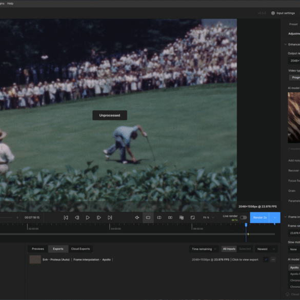Screen dimensions: 300x300
Task: Click the blue timeline playhead handle
Action: (246, 225)
